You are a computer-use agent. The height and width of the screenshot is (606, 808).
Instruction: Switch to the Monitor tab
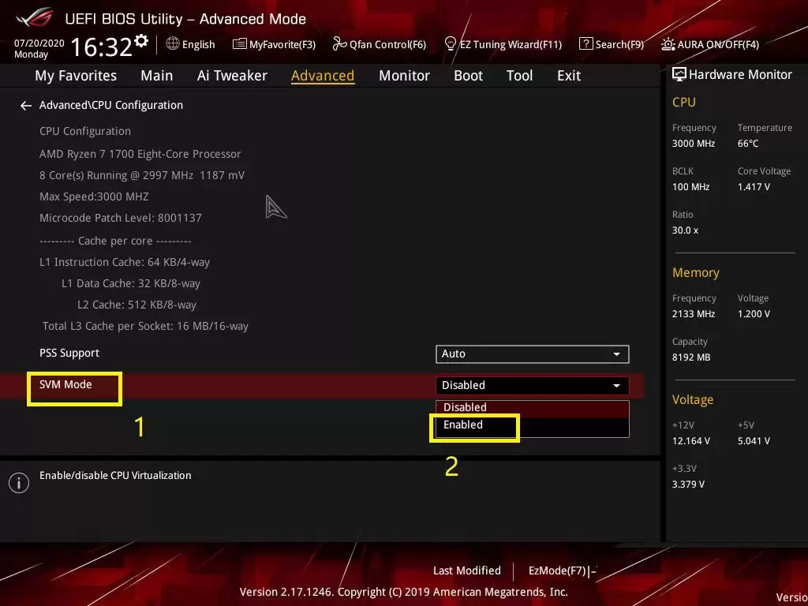click(x=404, y=75)
